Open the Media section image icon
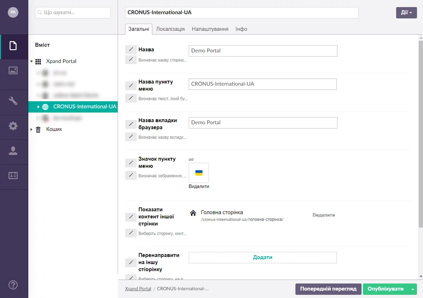This screenshot has height=298, width=423. click(13, 70)
